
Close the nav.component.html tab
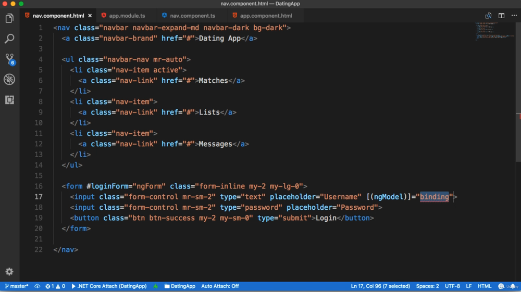coord(90,16)
